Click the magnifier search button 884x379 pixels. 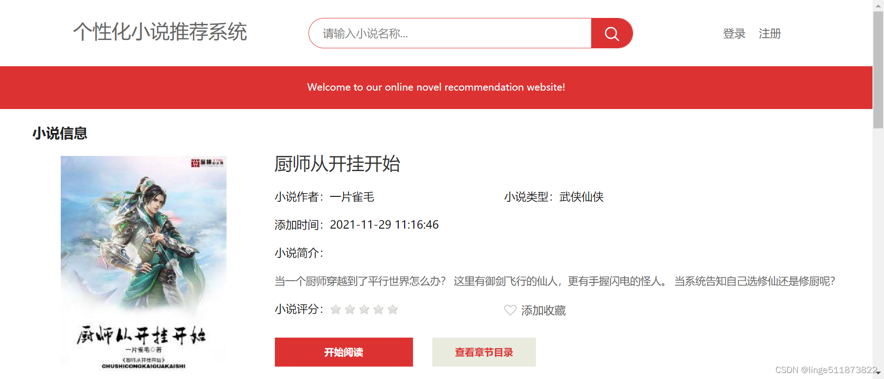click(611, 33)
